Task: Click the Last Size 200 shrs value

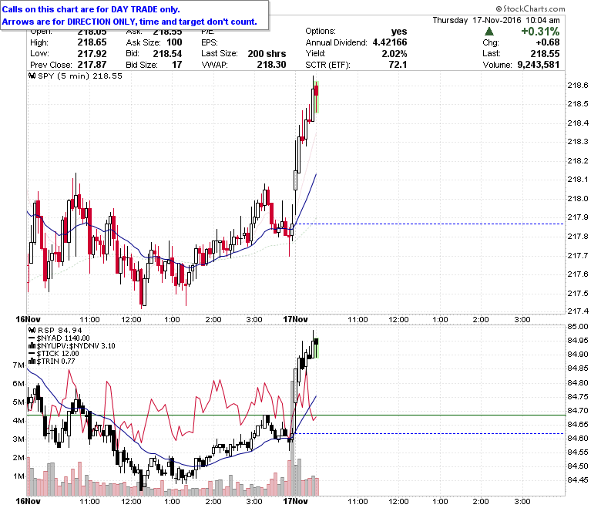Action: coord(267,54)
